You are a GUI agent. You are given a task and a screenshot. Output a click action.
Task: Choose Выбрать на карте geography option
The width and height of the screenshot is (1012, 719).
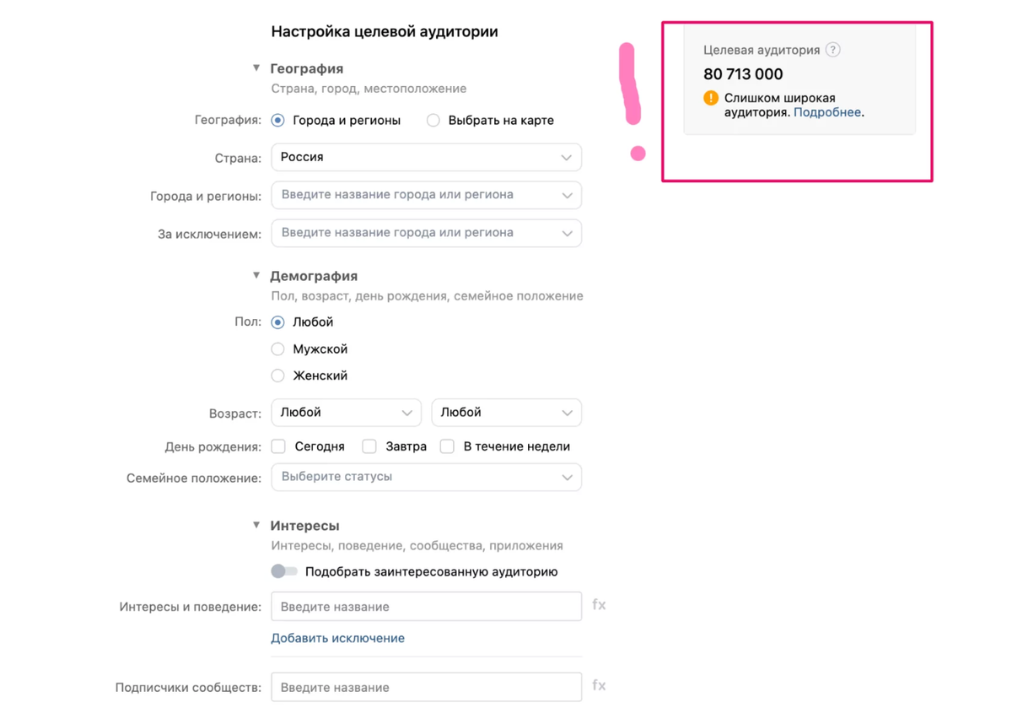[433, 120]
